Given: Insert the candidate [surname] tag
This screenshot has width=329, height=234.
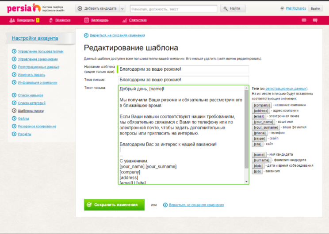Looking at the screenshot, I should pos(261,160).
